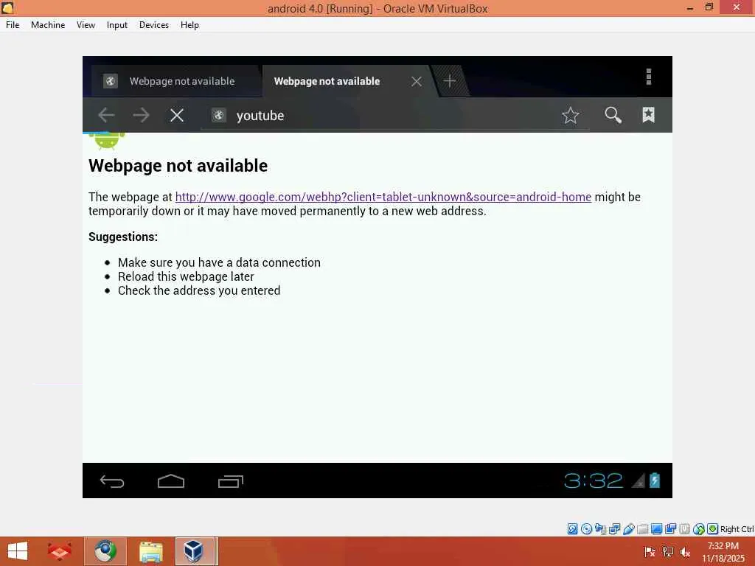Click VirtualBox hard disk activity icon

coord(572,529)
